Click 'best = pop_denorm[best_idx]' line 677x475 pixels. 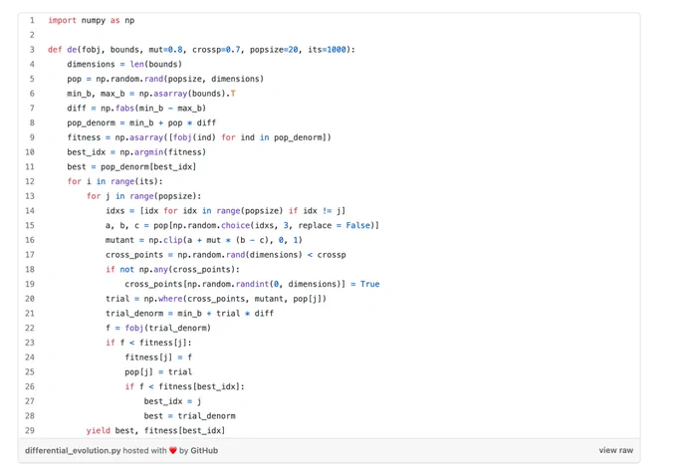tap(131, 166)
